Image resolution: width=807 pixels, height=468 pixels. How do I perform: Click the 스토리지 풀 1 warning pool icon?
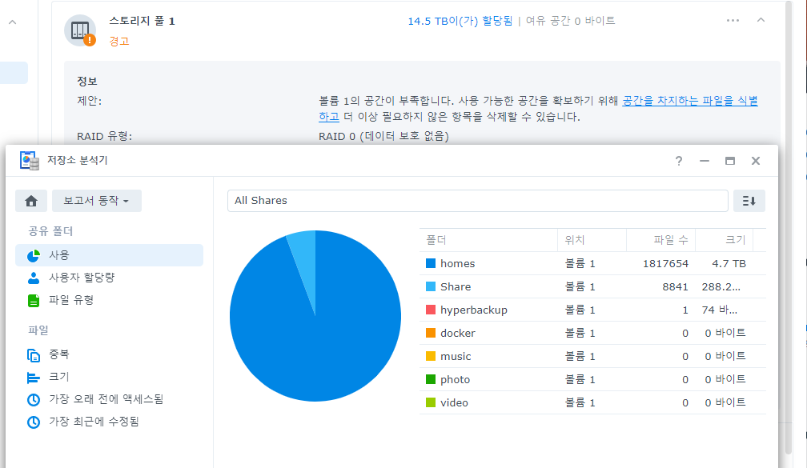[x=80, y=30]
